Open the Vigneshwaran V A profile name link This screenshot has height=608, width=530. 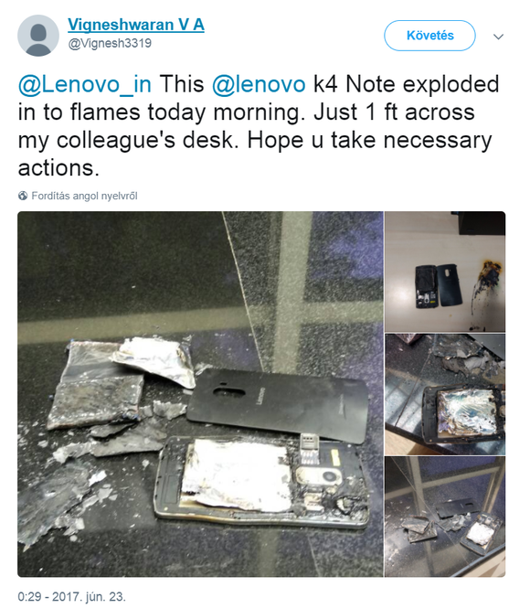[x=136, y=25]
